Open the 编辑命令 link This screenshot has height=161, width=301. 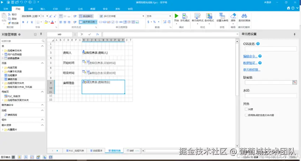pyautogui.click(x=250, y=56)
